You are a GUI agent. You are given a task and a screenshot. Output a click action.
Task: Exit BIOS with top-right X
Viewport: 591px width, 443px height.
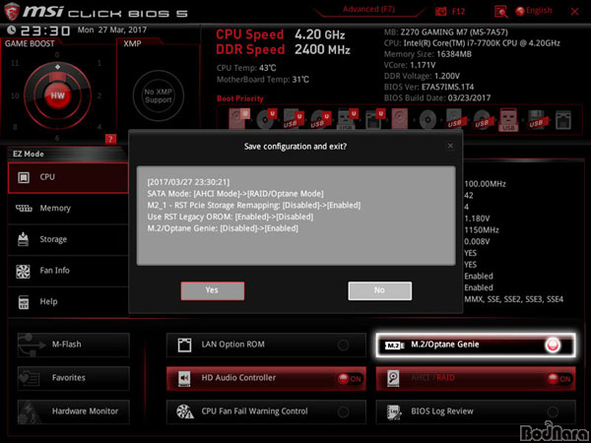coord(575,12)
